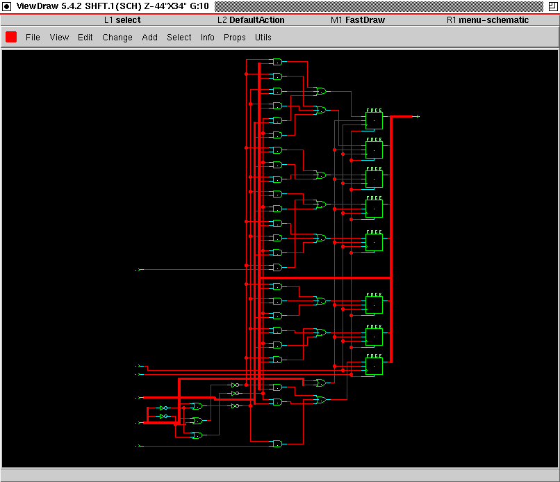Image resolution: width=560 pixels, height=482 pixels.
Task: Click the Info menu item
Action: point(207,38)
